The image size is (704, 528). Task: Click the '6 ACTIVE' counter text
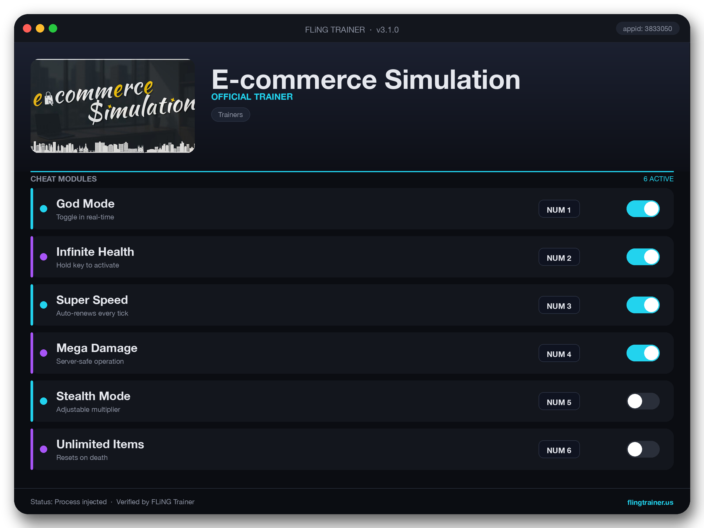658,179
